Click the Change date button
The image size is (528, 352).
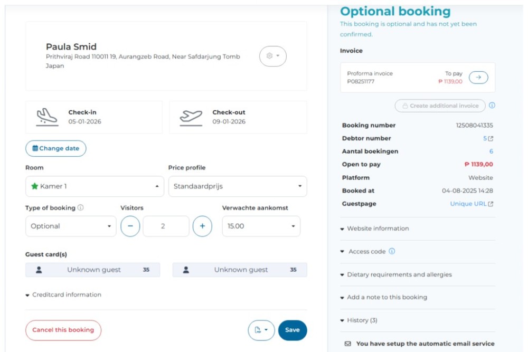pos(56,149)
